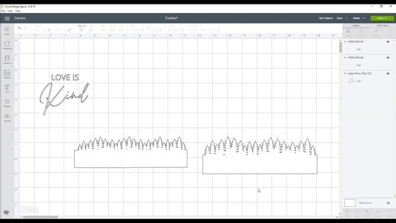Select Cut row under first Weld Result
Screen dimensions: 396x223
pyautogui.click(x=368, y=50)
